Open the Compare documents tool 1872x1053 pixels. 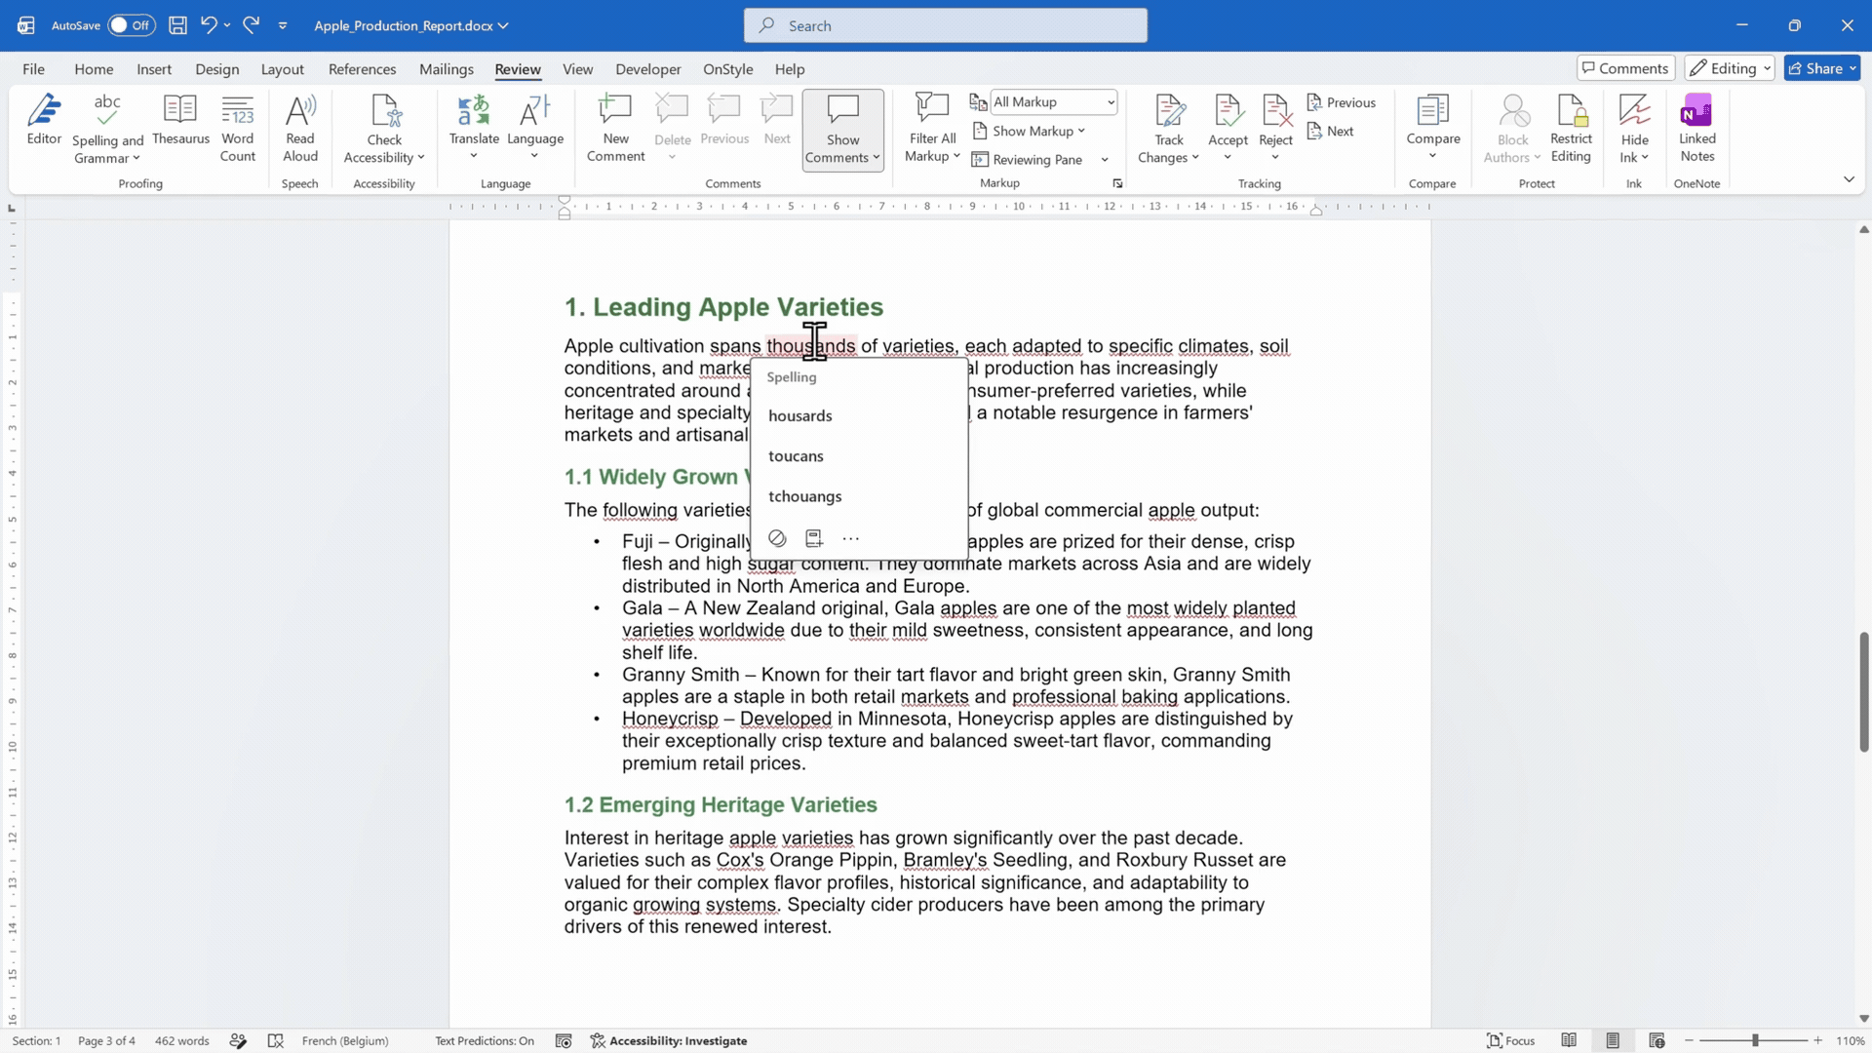coord(1432,129)
